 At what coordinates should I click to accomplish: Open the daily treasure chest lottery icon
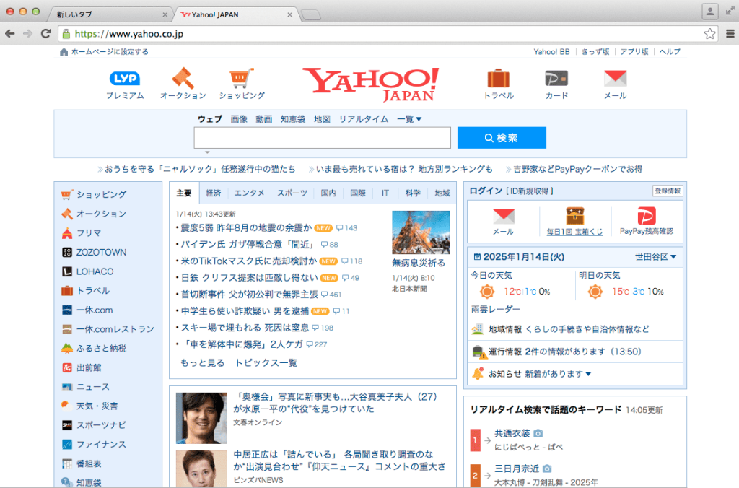pyautogui.click(x=574, y=216)
